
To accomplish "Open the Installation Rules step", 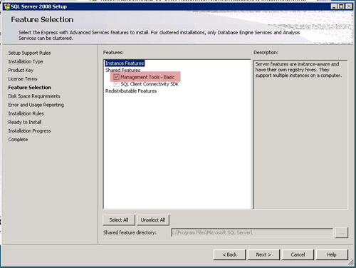I will [x=26, y=113].
